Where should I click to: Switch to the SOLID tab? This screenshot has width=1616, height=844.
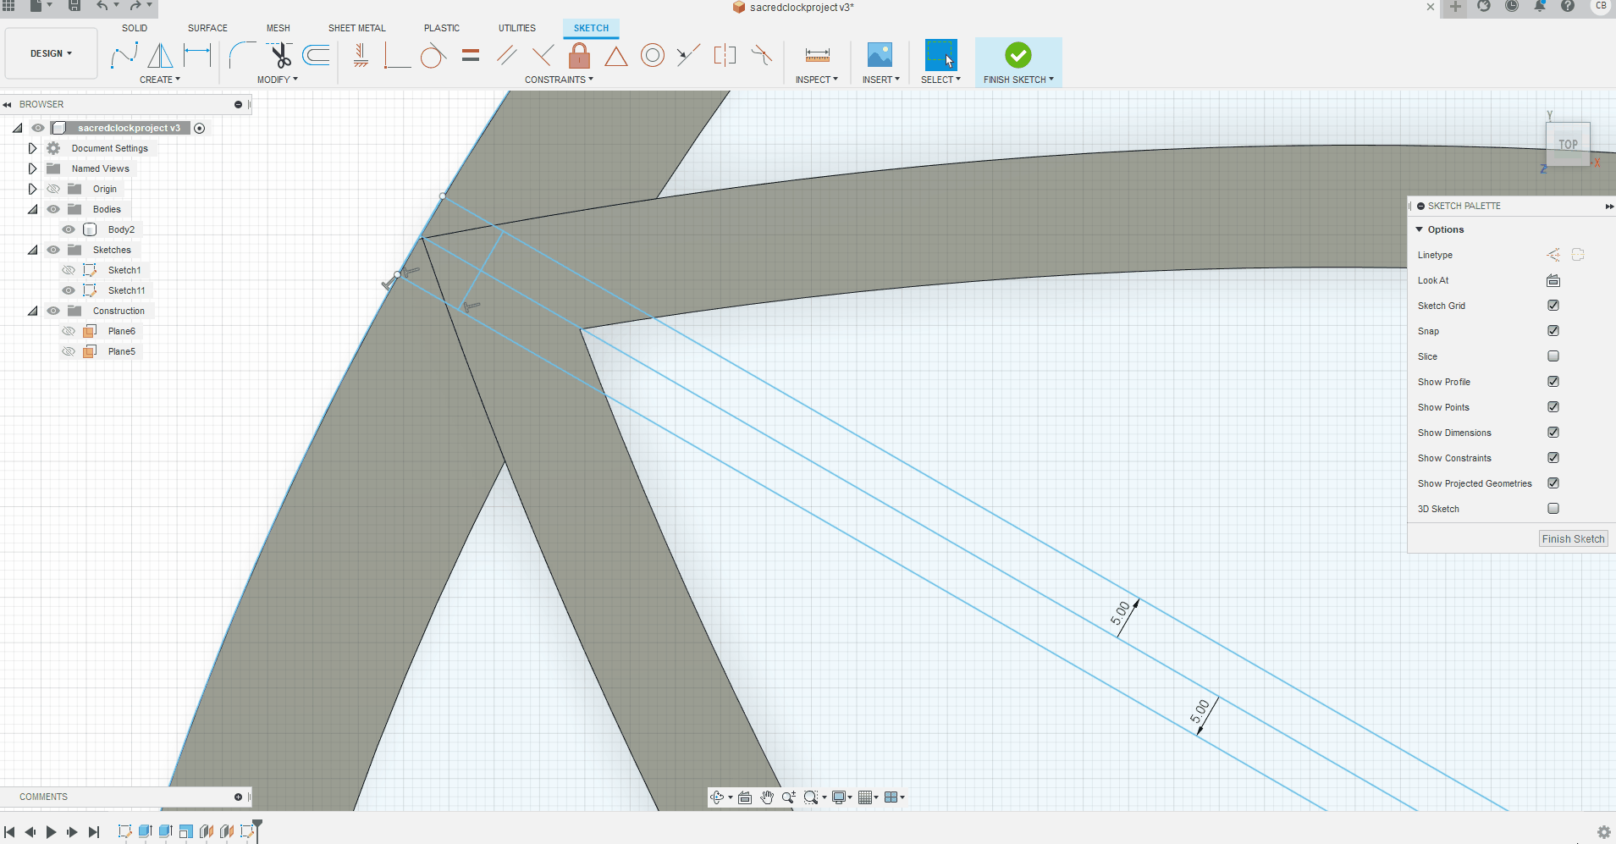pos(135,28)
